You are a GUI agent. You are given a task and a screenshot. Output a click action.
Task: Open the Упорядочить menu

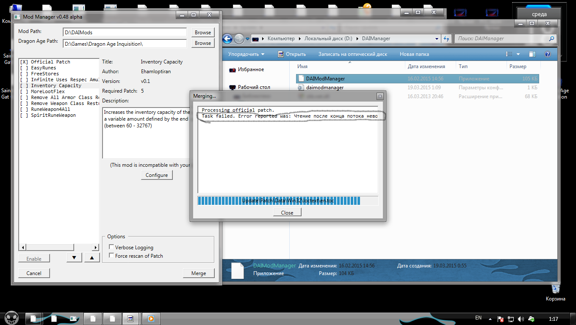point(246,54)
